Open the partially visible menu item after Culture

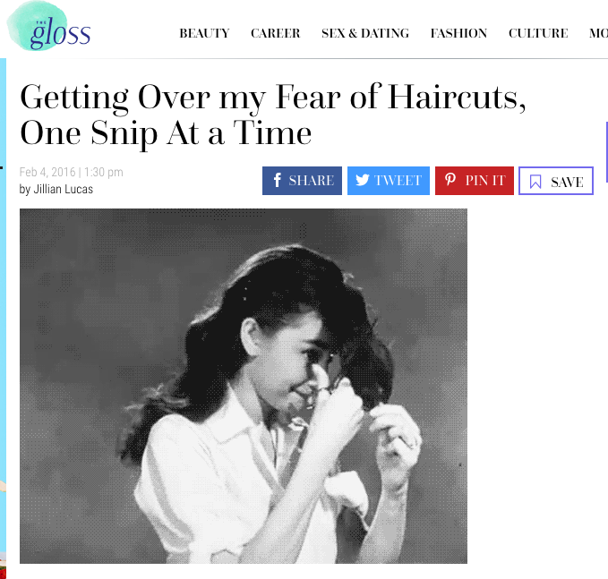click(598, 33)
